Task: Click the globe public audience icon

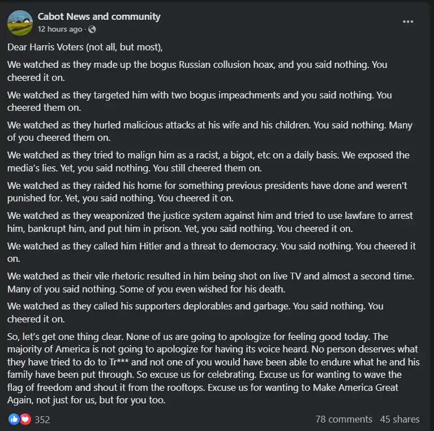Action: point(92,29)
